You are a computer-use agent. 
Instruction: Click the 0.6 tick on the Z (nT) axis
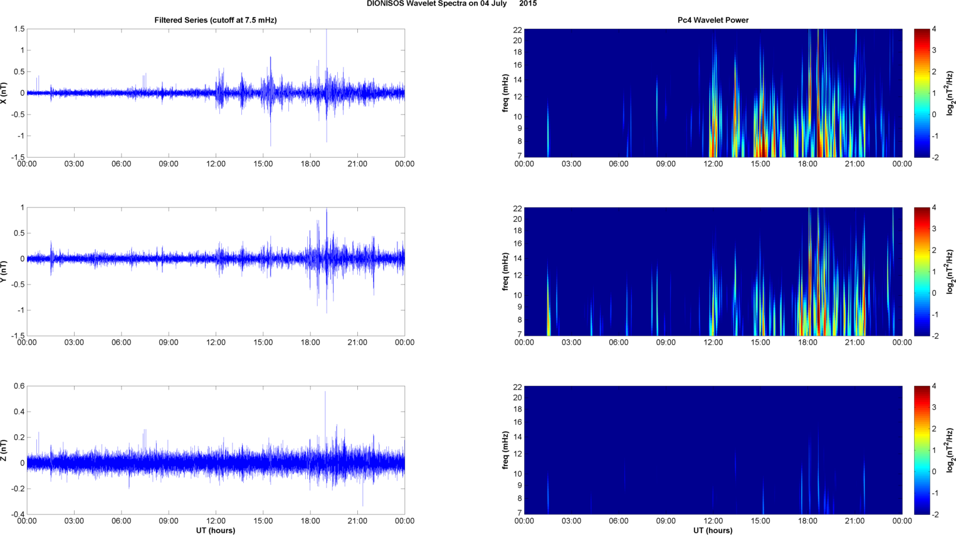[19, 387]
